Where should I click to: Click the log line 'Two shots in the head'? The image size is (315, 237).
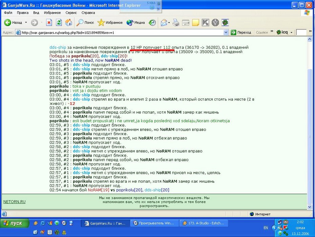90,60
